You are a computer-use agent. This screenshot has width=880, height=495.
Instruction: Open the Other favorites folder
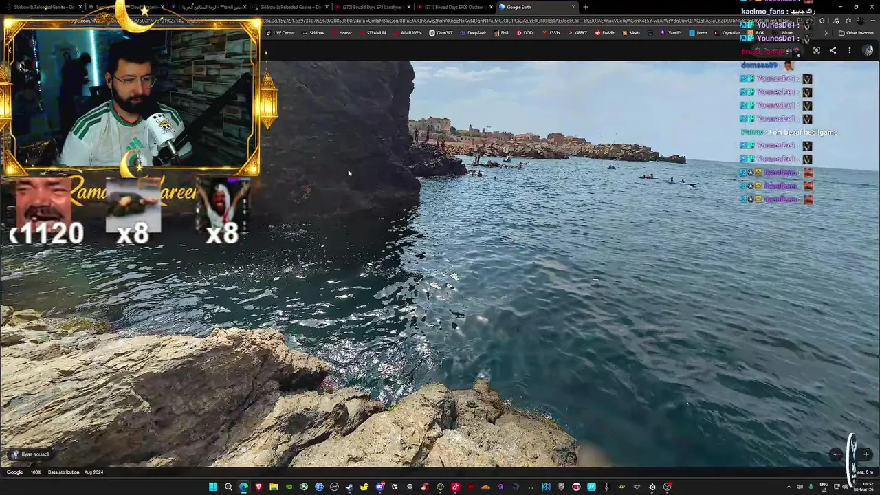tap(856, 33)
